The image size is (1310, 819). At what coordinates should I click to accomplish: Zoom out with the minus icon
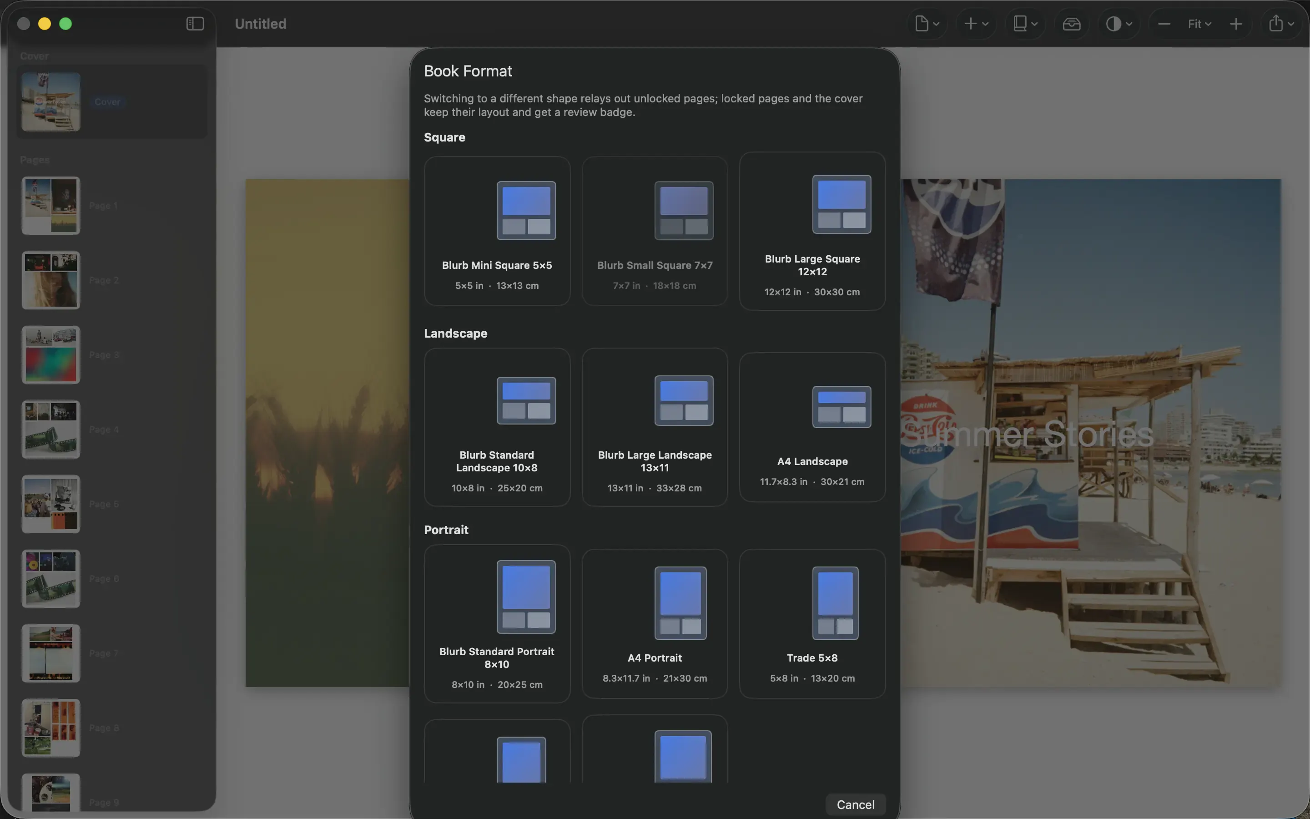(x=1164, y=24)
